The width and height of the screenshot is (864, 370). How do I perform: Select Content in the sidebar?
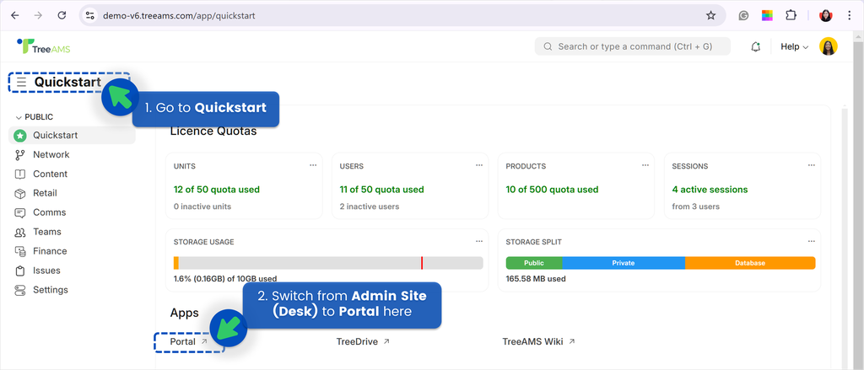pos(73,174)
